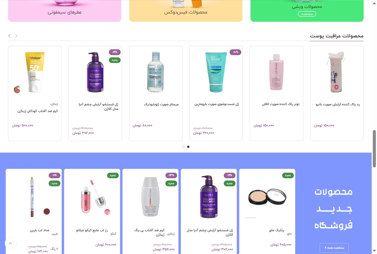This screenshot has height=254, width=377.
Task: Open the محصولات فیس‌دوکس yellow banner
Action: click(186, 11)
